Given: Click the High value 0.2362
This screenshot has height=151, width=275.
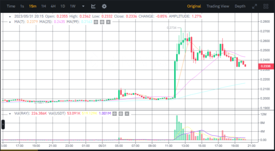Looking at the screenshot, I should tap(85, 16).
